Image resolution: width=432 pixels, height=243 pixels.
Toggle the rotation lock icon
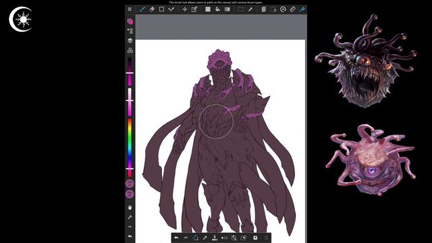click(234, 238)
